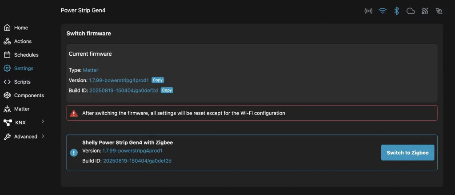Copy the current firmware Build ID
455x195 pixels.
pos(167,90)
